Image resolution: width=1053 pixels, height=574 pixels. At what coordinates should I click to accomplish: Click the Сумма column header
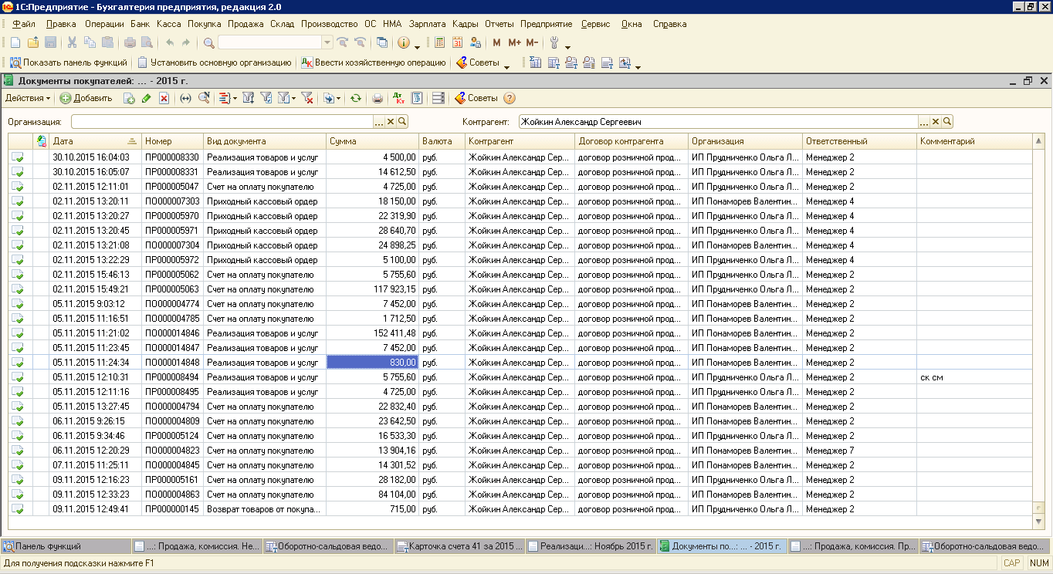tap(372, 141)
